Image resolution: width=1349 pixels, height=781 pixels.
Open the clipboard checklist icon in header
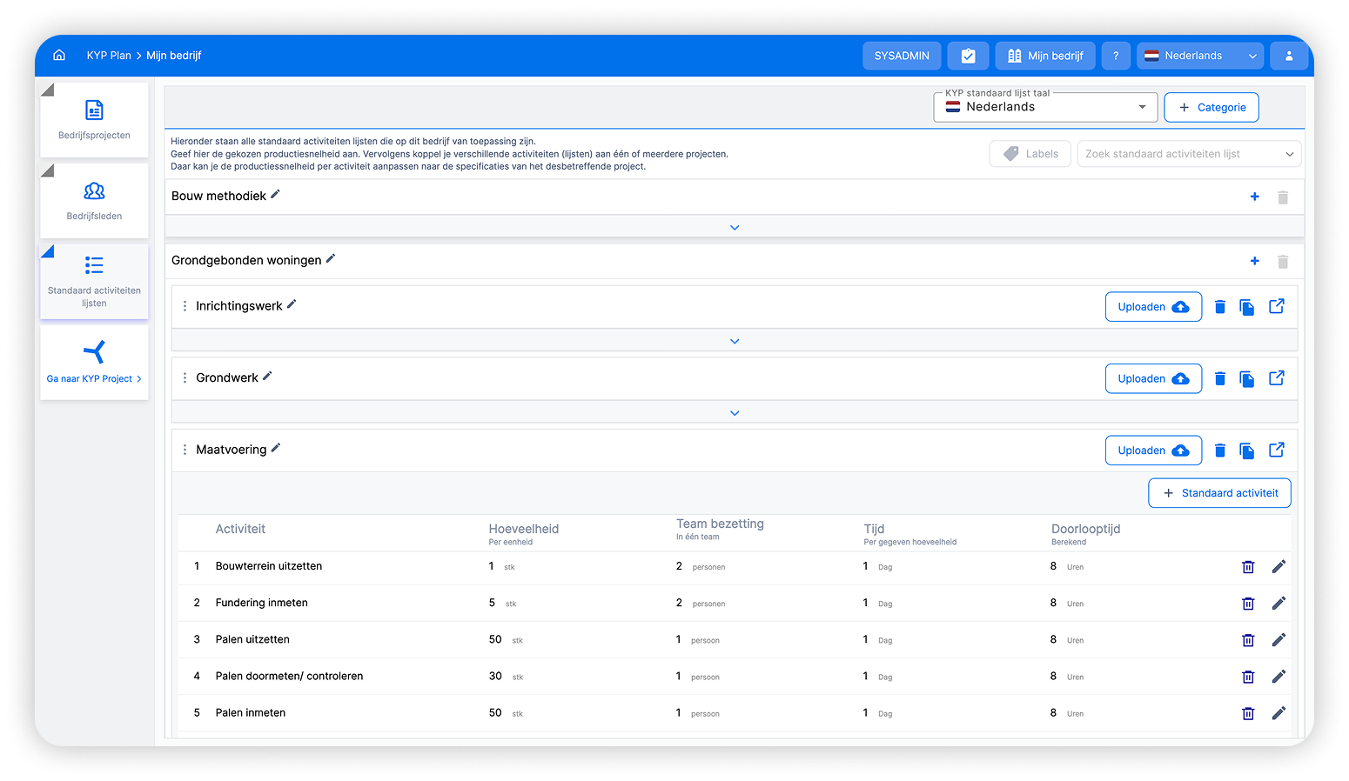968,56
